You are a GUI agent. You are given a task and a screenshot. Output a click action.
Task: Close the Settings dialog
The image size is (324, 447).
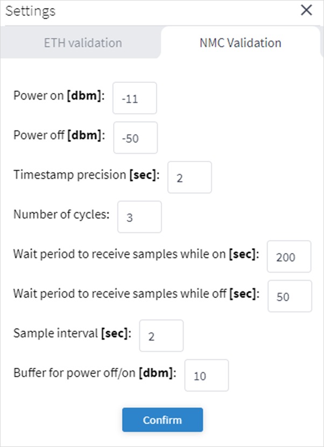(x=306, y=10)
